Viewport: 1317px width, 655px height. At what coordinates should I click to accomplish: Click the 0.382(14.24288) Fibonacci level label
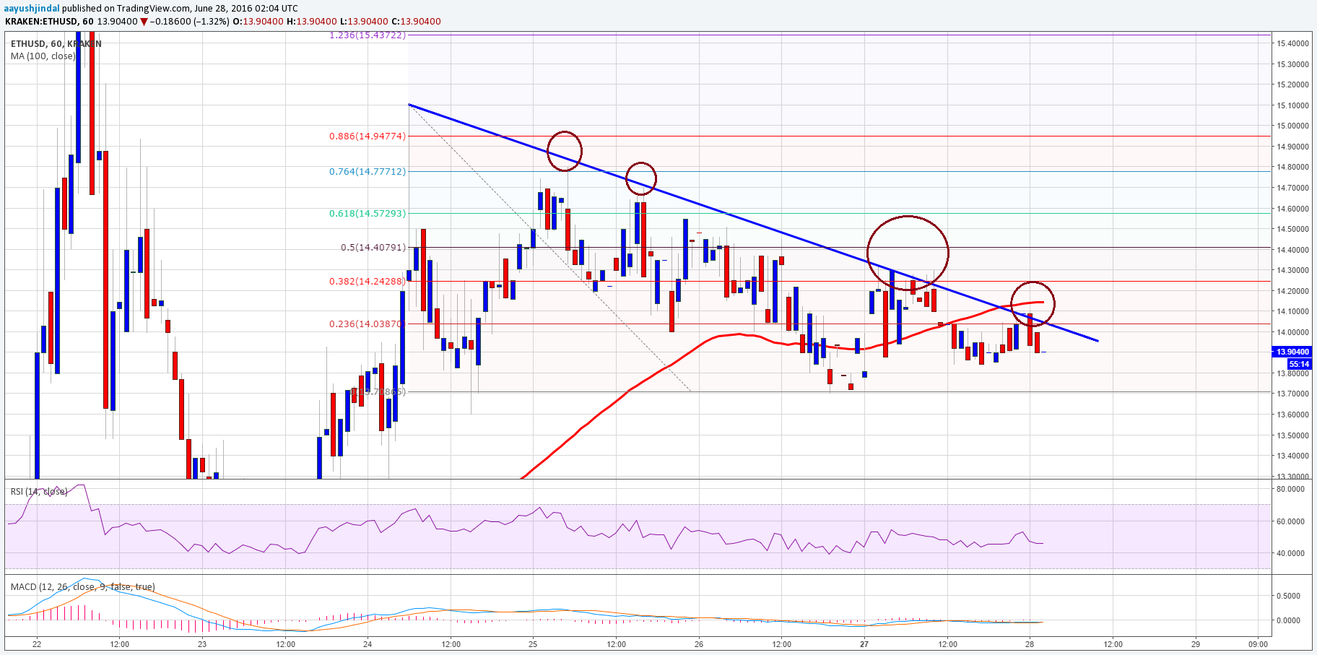pos(368,281)
